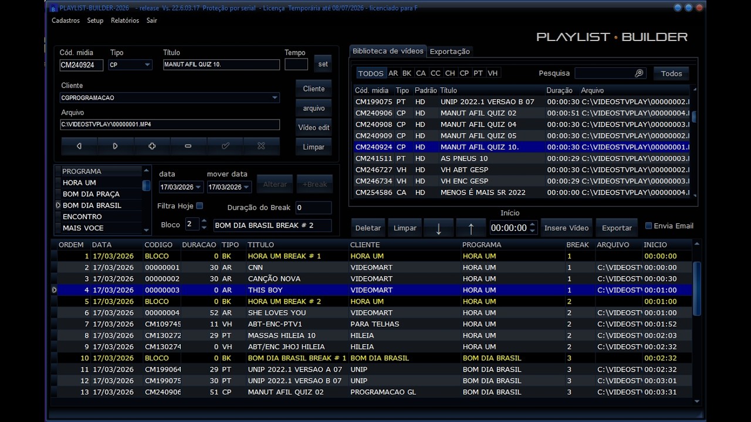Switch to the Exportação tab

[450, 52]
